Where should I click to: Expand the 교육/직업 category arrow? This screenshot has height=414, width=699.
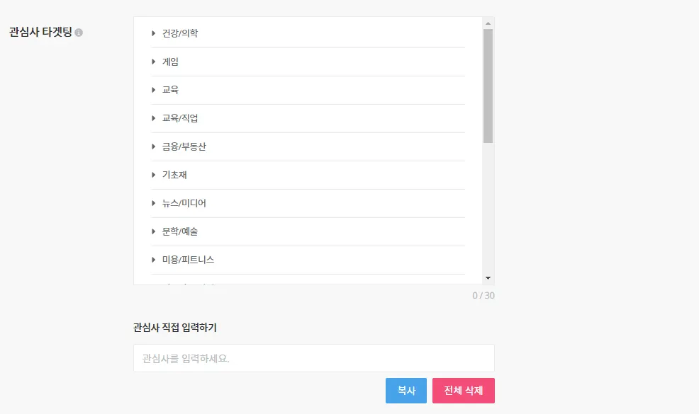(x=153, y=118)
